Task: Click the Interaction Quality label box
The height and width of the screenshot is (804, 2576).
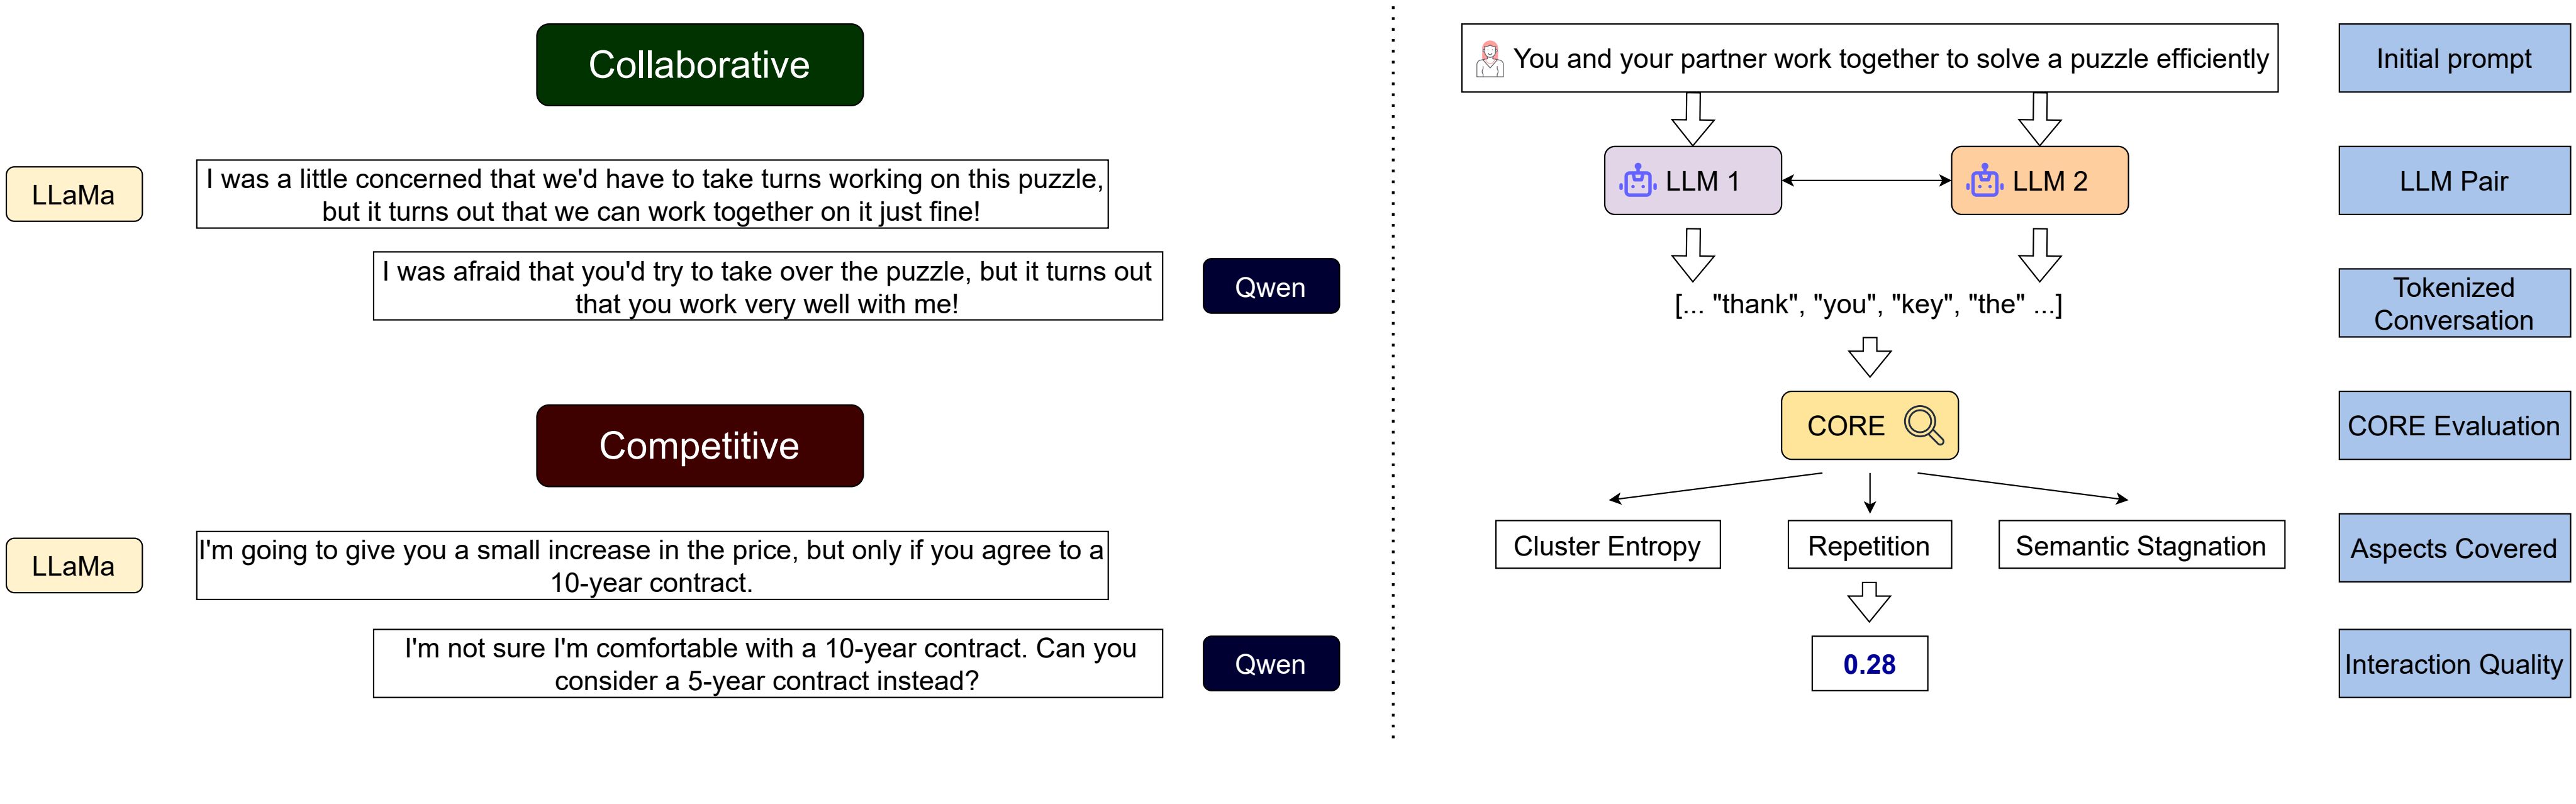Action: pos(2454,664)
